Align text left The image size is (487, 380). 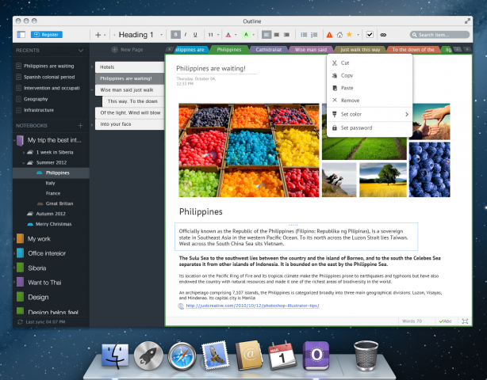point(267,34)
